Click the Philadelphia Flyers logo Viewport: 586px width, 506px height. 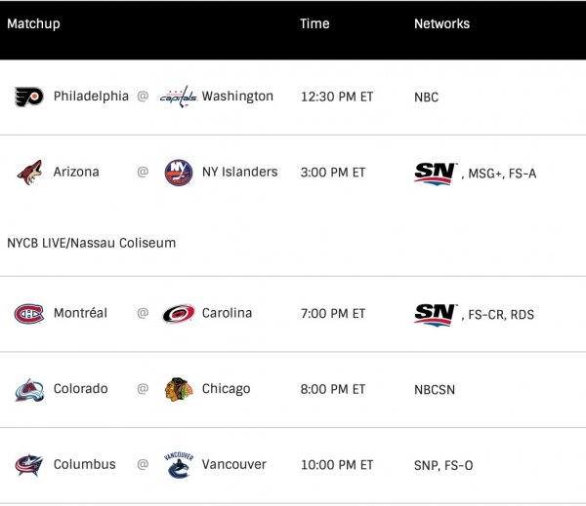tap(29, 97)
